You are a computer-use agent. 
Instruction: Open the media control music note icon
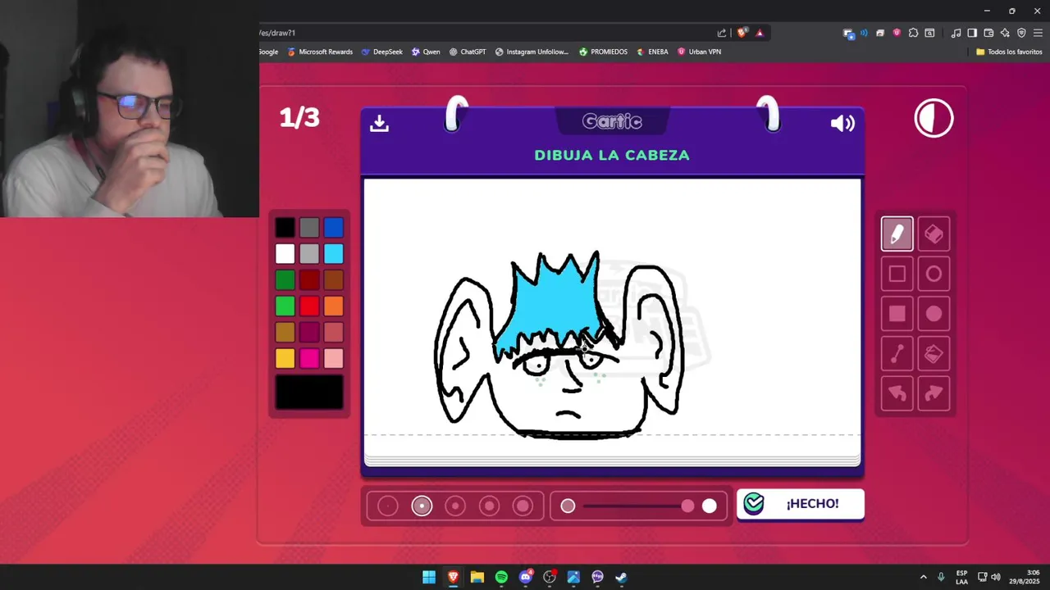click(x=956, y=33)
